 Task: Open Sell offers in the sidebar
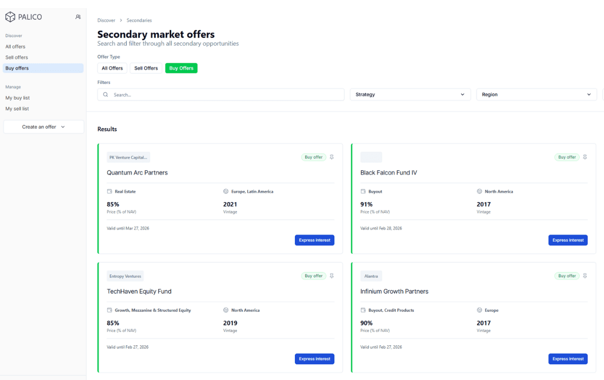tap(17, 57)
